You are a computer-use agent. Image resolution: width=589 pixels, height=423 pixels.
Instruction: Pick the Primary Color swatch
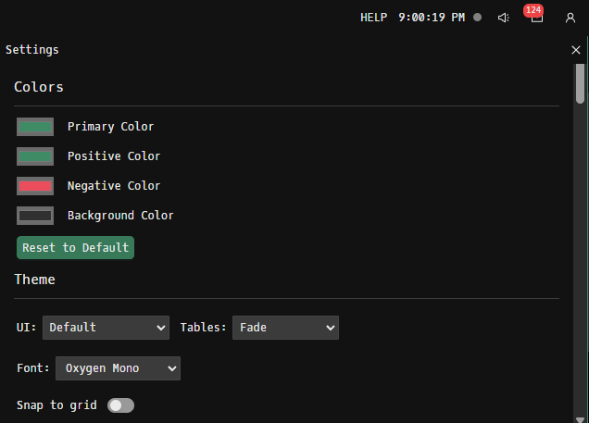pos(35,127)
